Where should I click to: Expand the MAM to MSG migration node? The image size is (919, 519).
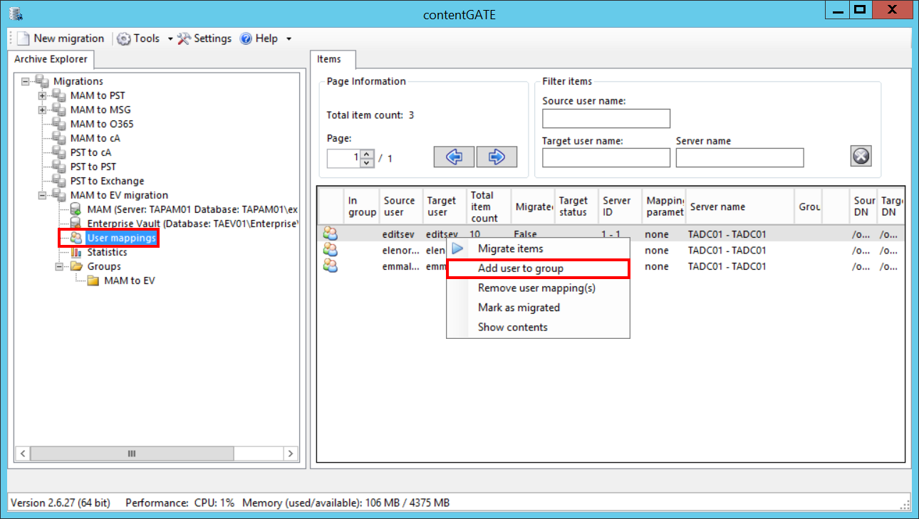point(43,110)
